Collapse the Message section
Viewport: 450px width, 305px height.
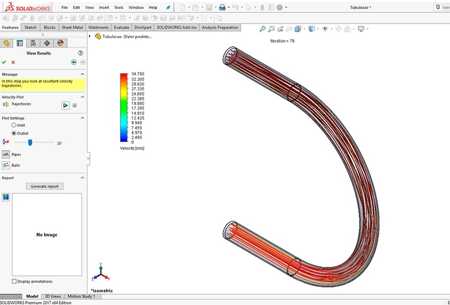tap(82, 74)
